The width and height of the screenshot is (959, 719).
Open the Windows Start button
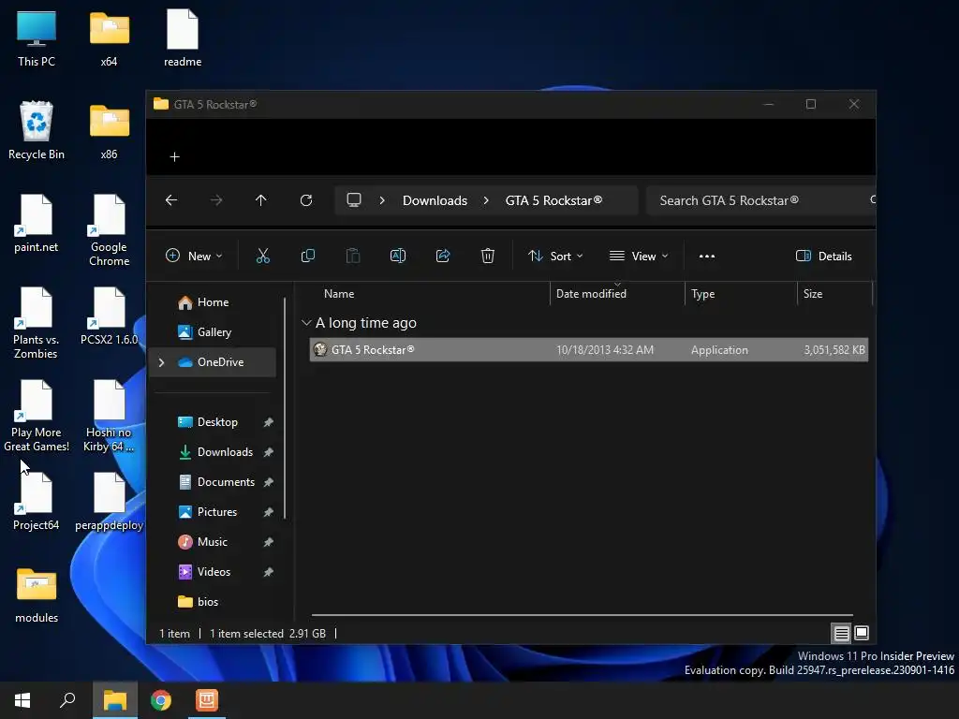(22, 700)
